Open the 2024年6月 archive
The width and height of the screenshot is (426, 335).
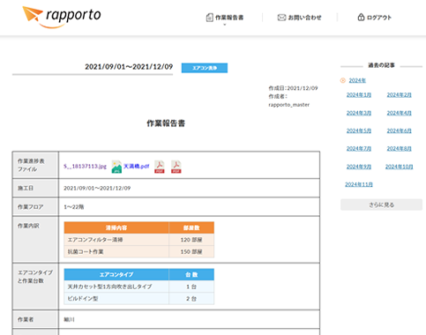pos(399,130)
